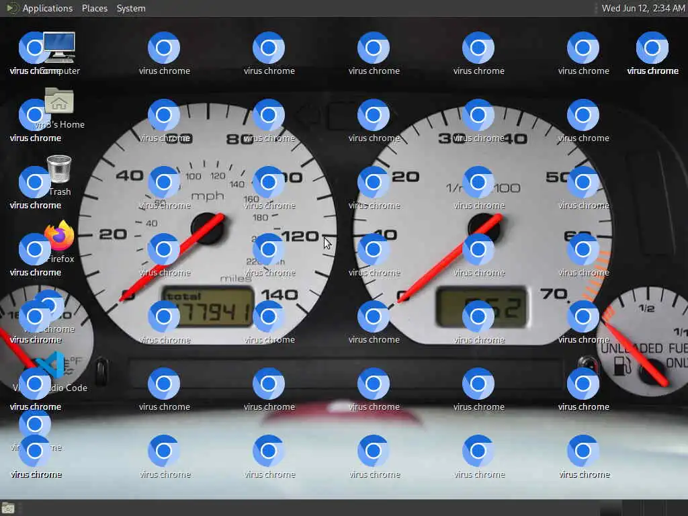Image resolution: width=688 pixels, height=516 pixels.
Task: Select virus chrome icon covering the 1/min x100 label
Action: (x=478, y=182)
